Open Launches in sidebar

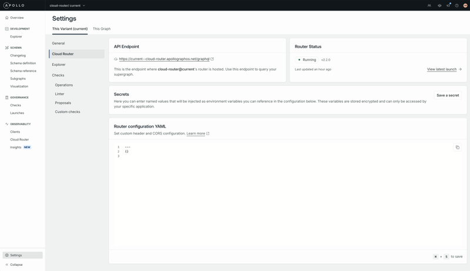(x=17, y=113)
